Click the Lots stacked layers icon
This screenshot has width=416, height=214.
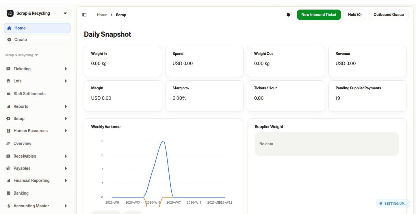pyautogui.click(x=8, y=81)
